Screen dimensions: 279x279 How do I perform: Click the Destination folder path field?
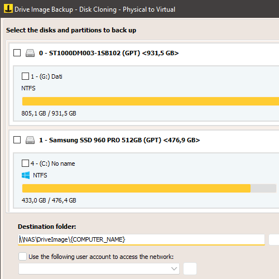[141, 239]
